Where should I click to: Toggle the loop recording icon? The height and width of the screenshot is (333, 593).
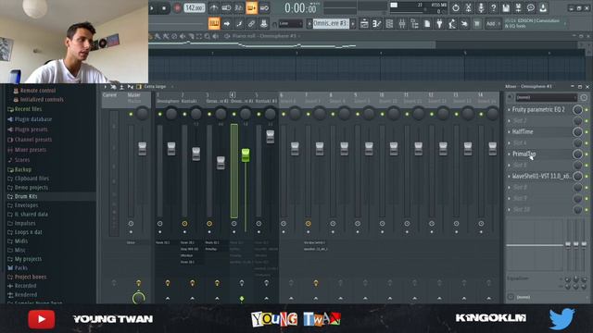pyautogui.click(x=264, y=7)
